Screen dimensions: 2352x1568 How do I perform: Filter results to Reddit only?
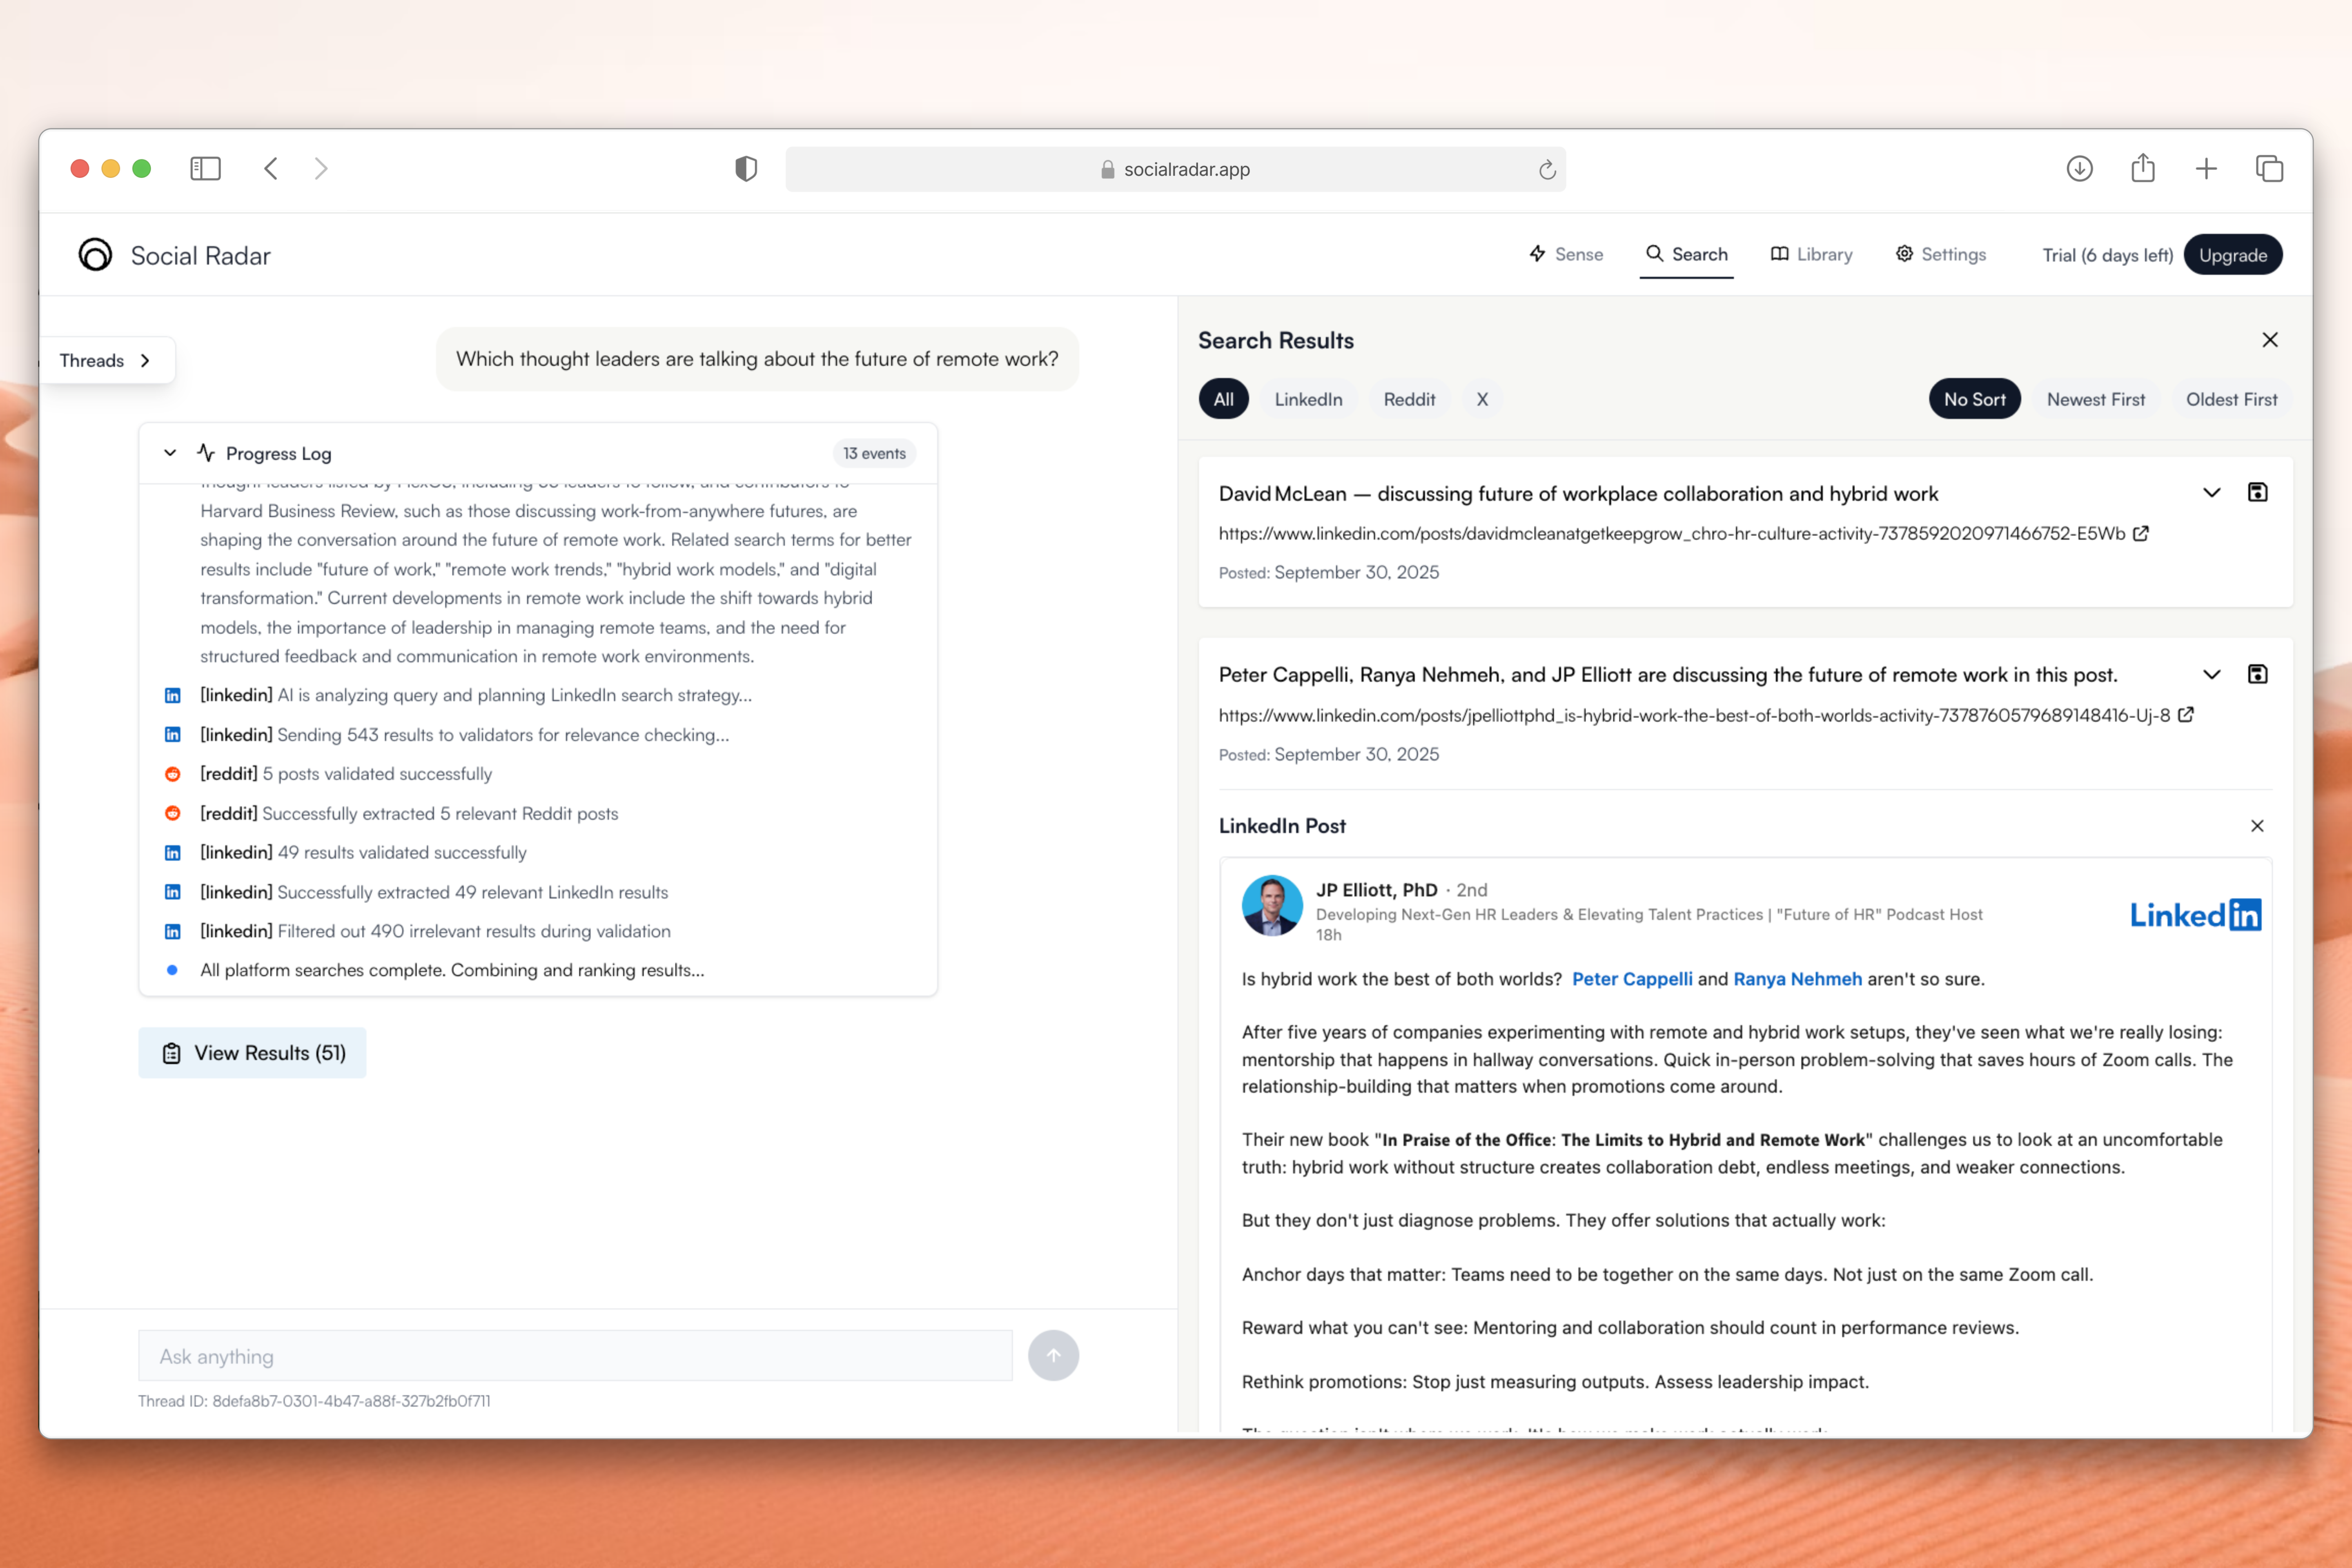coord(1409,399)
